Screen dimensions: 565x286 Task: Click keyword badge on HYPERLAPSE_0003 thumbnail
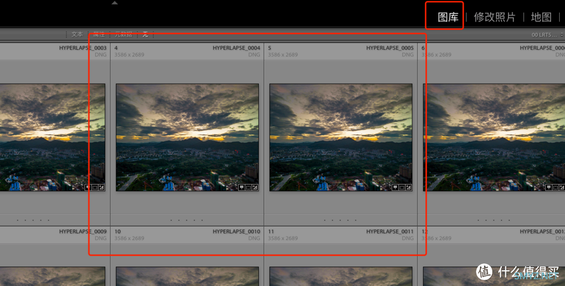click(x=88, y=187)
